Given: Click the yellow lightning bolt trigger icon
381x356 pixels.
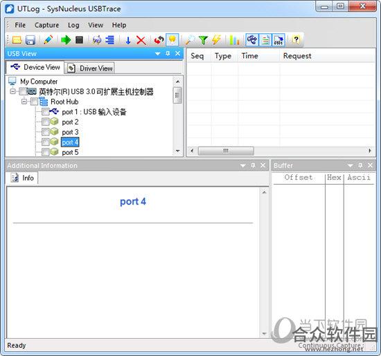Looking at the screenshot, I should [216, 40].
